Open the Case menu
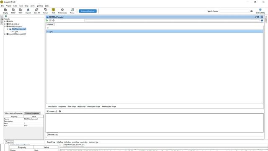 point(21,6)
